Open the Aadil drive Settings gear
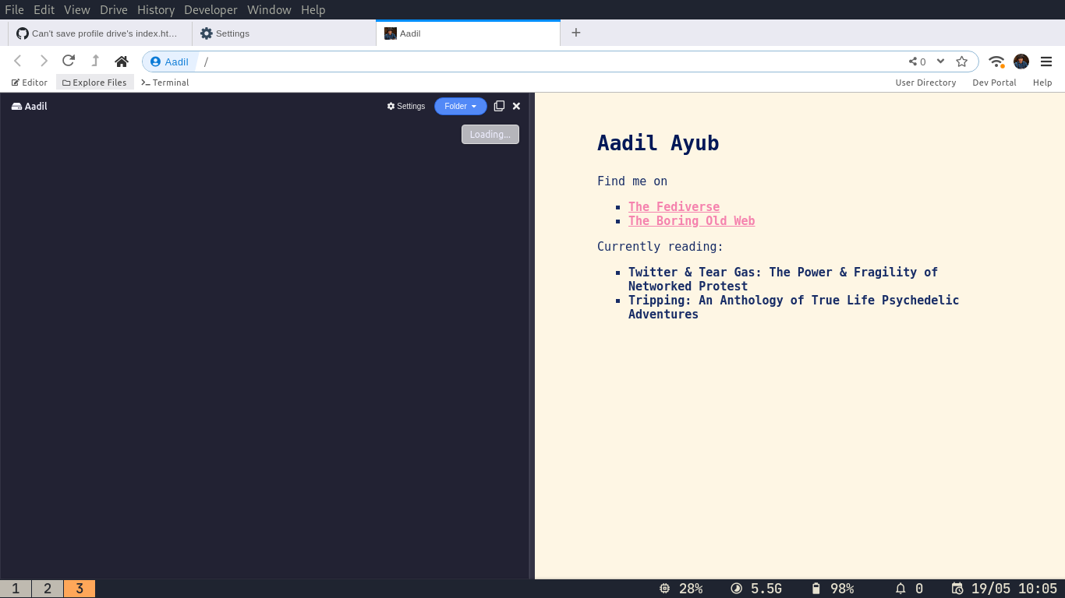The image size is (1065, 598). 405,106
